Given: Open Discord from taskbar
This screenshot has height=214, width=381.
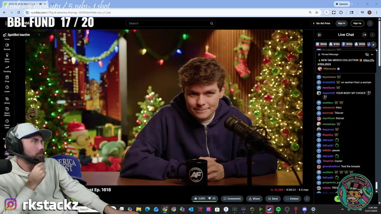Looking at the screenshot, I should pyautogui.click(x=304, y=209).
